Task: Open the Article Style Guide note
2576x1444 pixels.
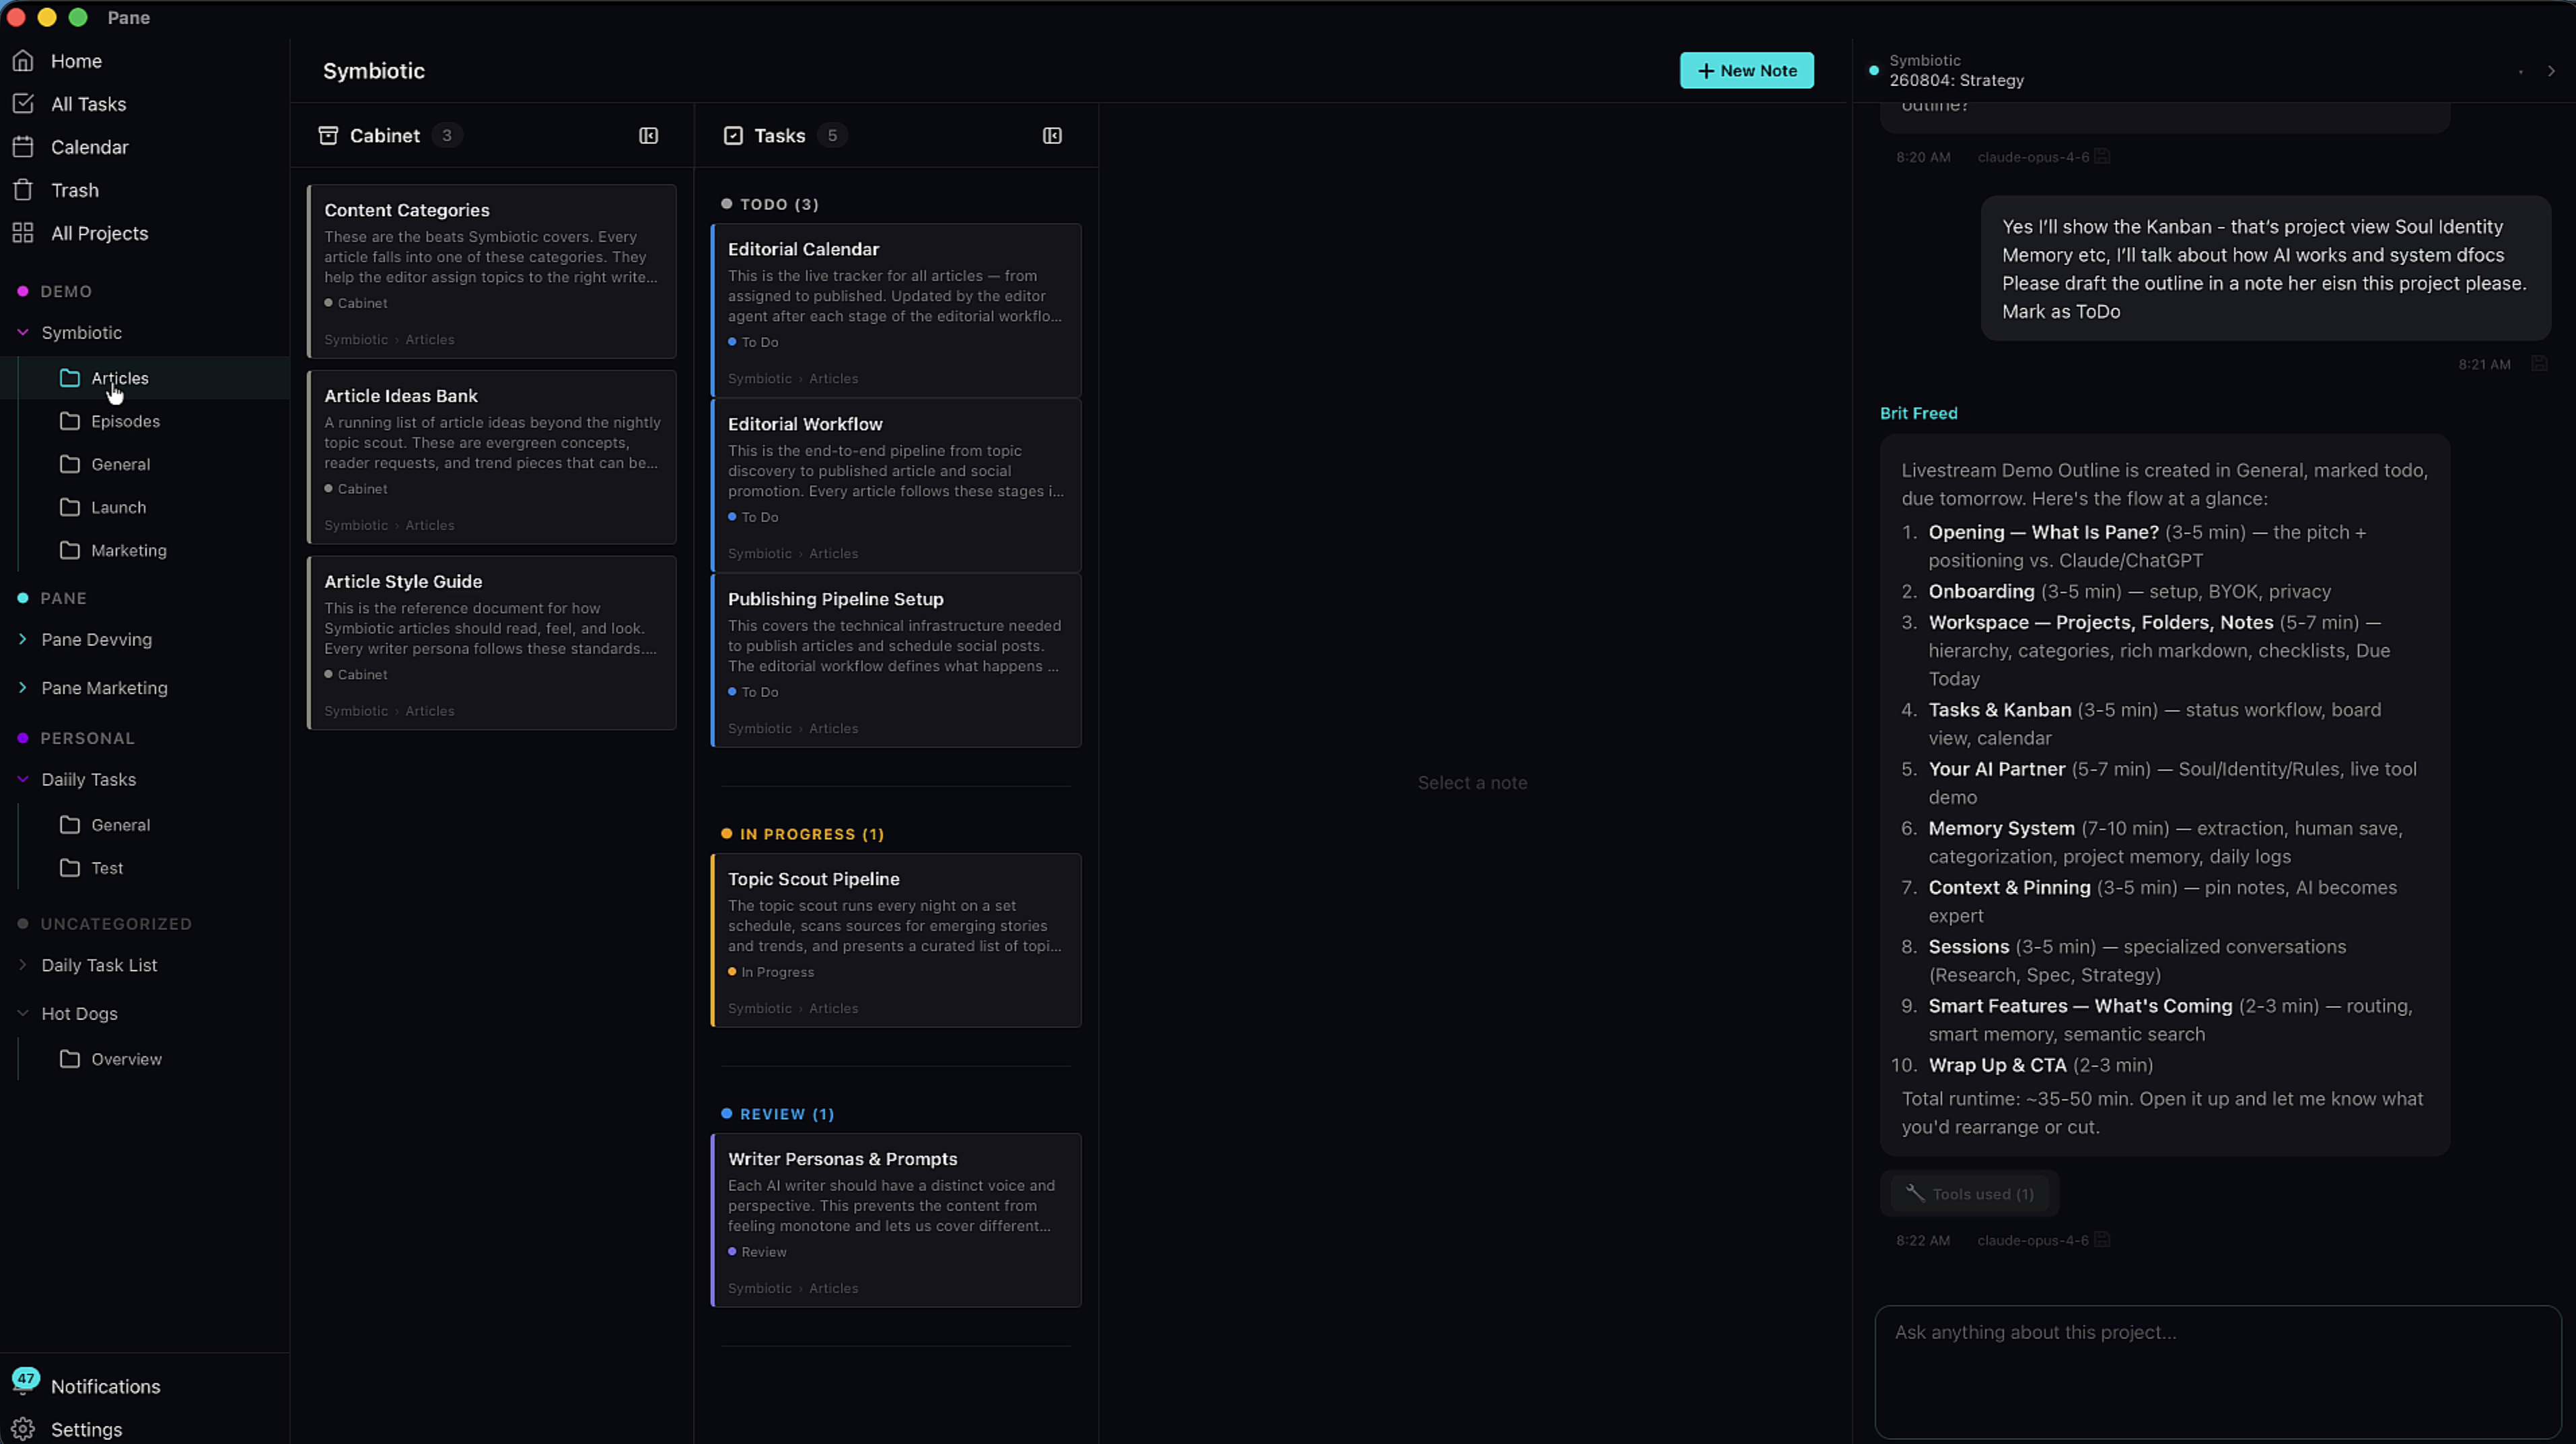Action: click(x=492, y=643)
